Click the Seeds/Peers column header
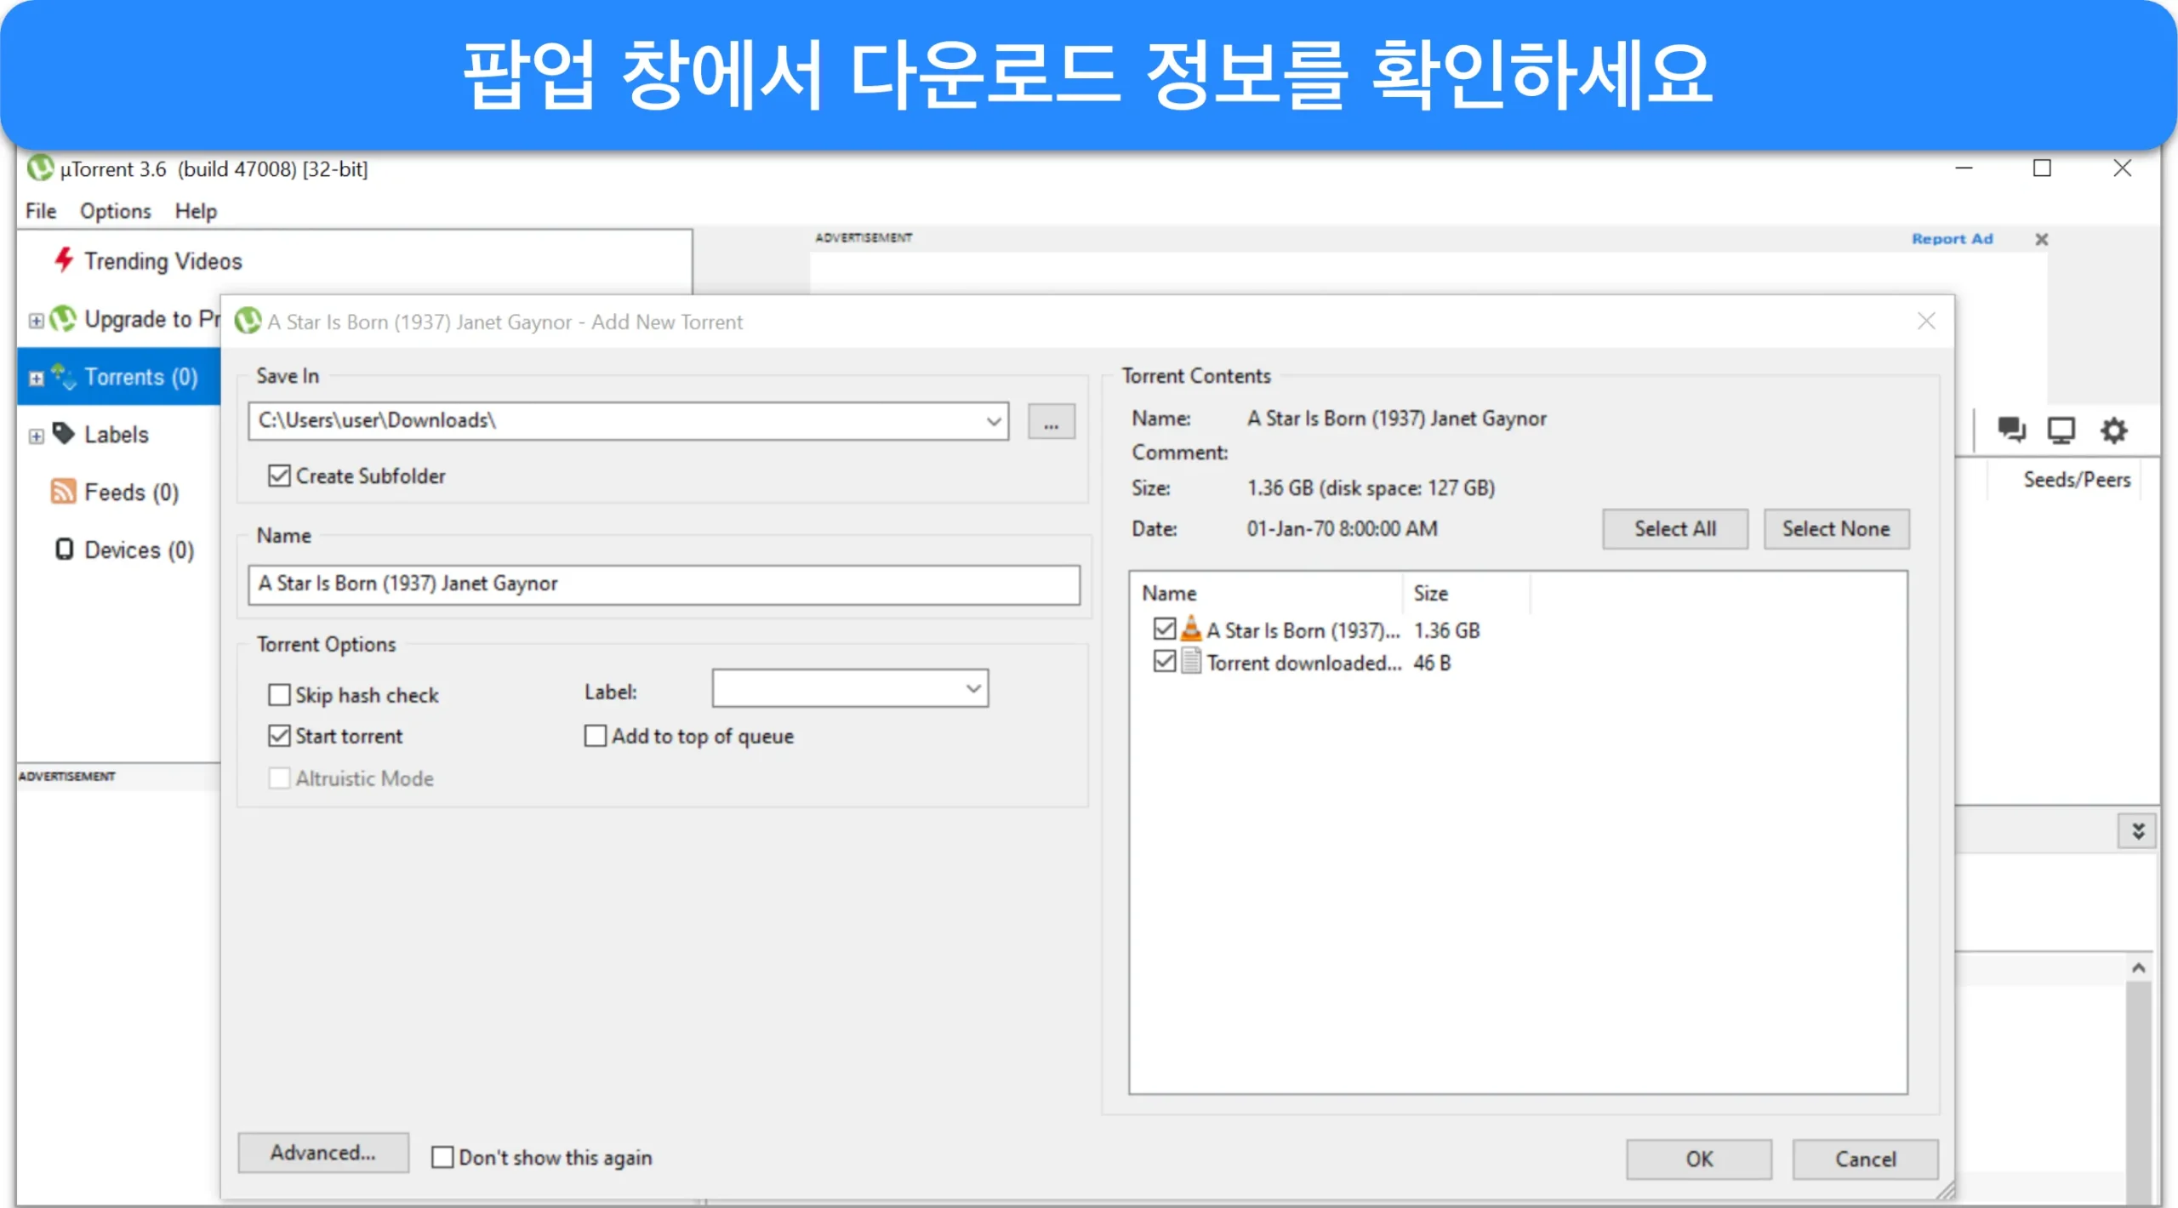The height and width of the screenshot is (1208, 2178). pos(2077,480)
